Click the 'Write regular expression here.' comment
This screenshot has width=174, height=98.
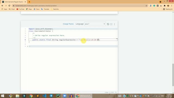point(50,35)
